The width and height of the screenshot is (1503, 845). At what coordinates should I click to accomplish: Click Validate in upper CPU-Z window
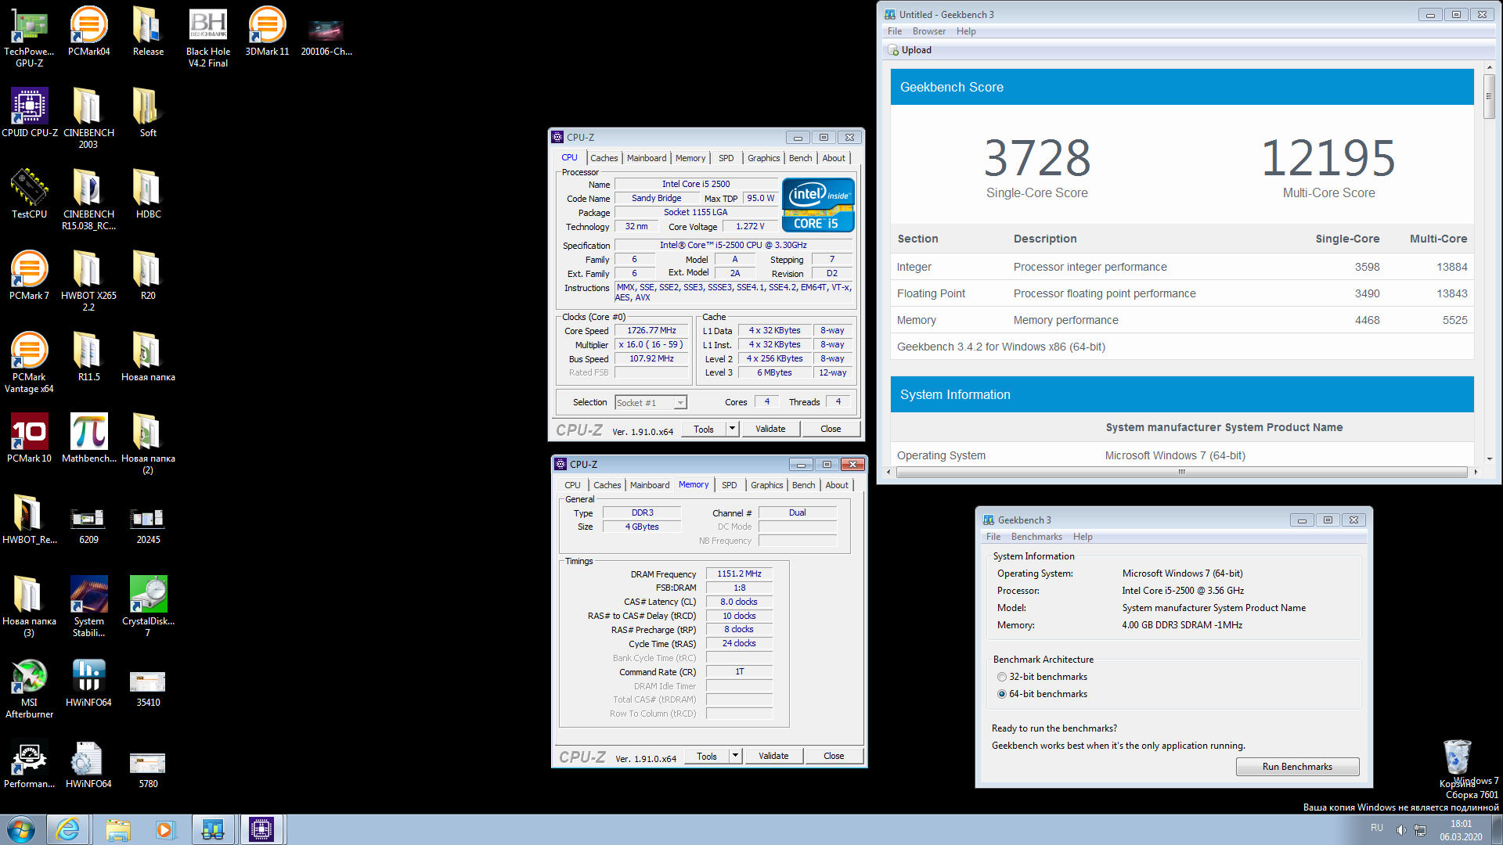[770, 429]
